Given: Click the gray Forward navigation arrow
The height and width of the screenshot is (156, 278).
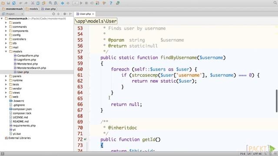Looking at the screenshot, I should click(68, 3).
